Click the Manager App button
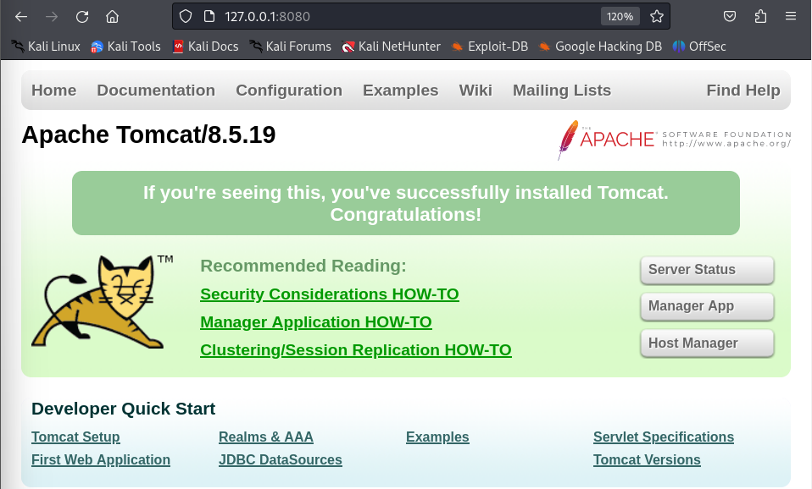The width and height of the screenshot is (812, 489). click(x=707, y=306)
